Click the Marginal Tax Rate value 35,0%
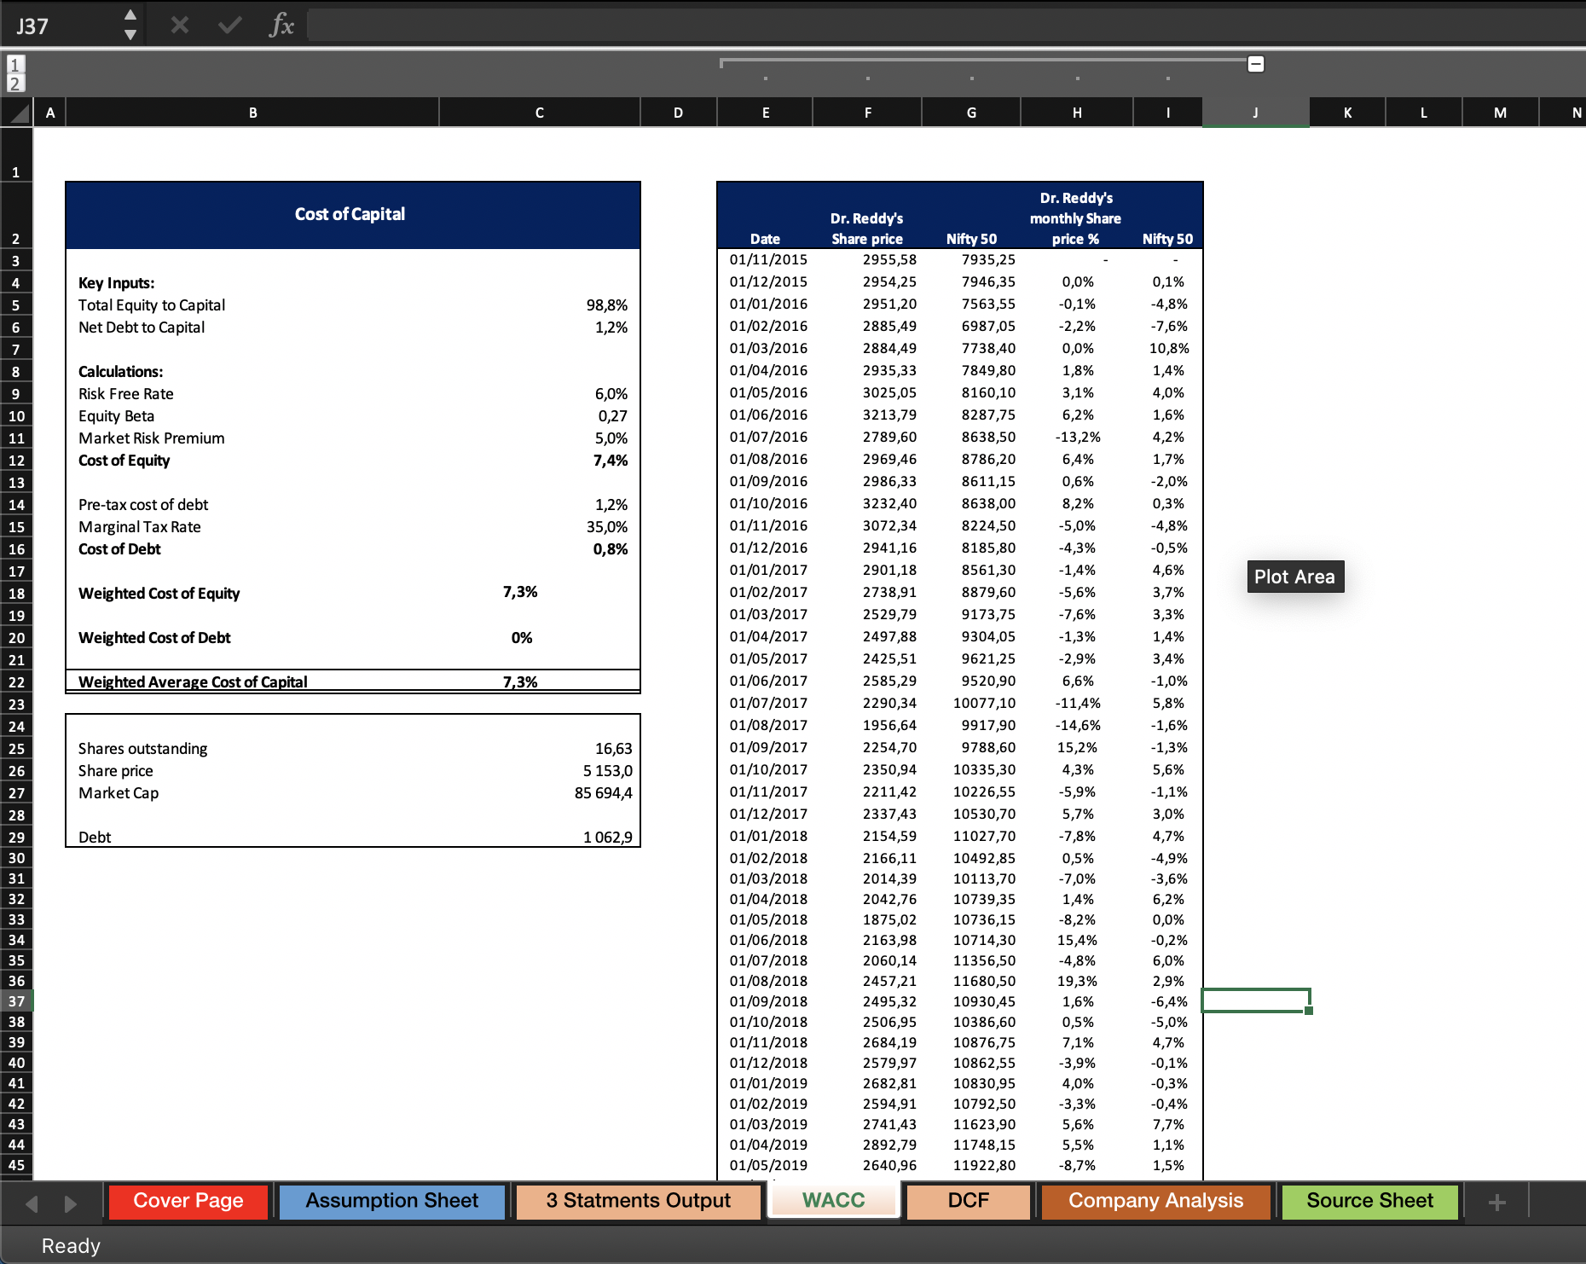Viewport: 1586px width, 1264px height. click(x=606, y=527)
